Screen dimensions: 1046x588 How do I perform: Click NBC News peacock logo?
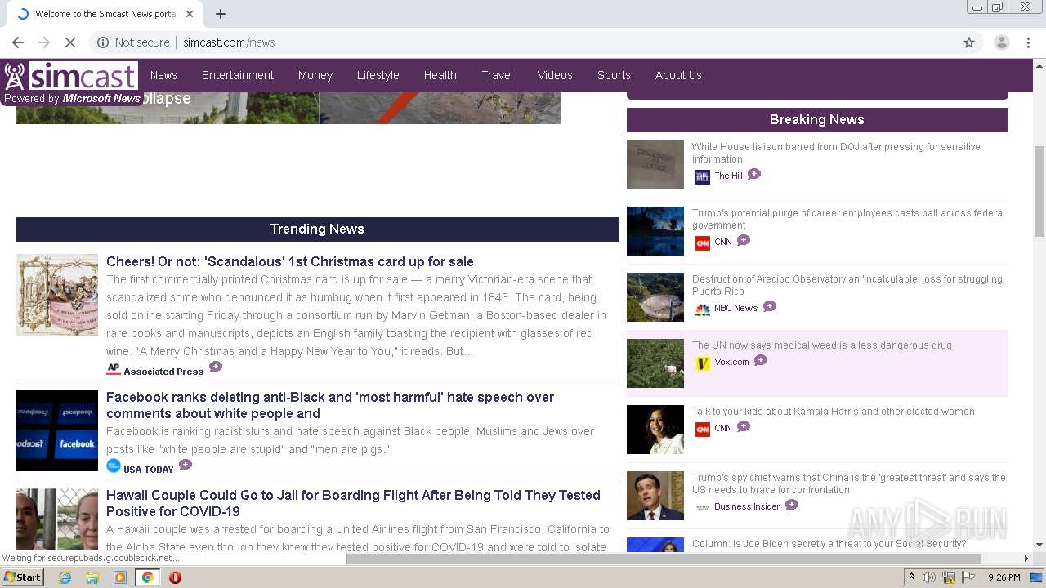click(703, 309)
